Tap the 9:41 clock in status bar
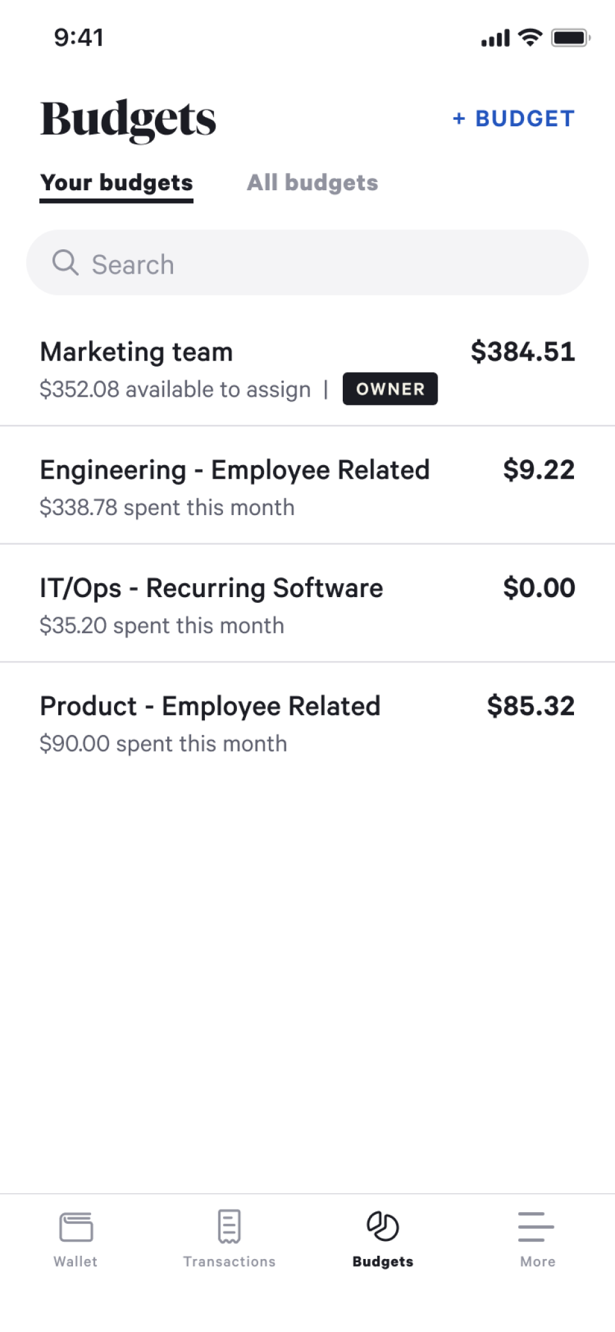 pyautogui.click(x=79, y=38)
